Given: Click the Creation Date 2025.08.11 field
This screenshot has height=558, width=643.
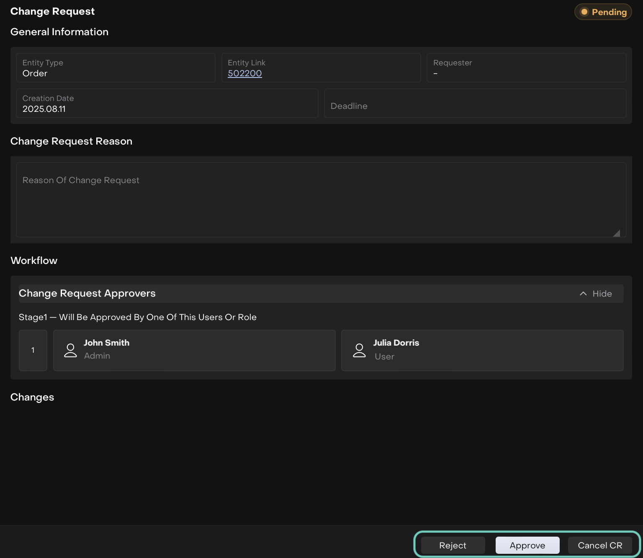Looking at the screenshot, I should click(x=167, y=103).
